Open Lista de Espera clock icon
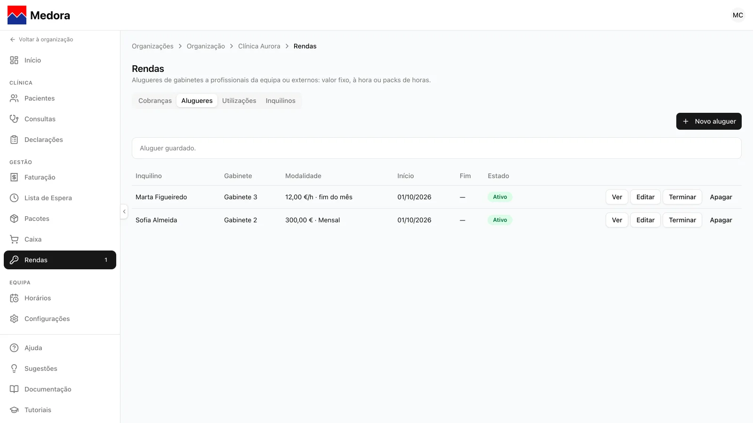Screen dimensions: 753x423 tap(14, 198)
